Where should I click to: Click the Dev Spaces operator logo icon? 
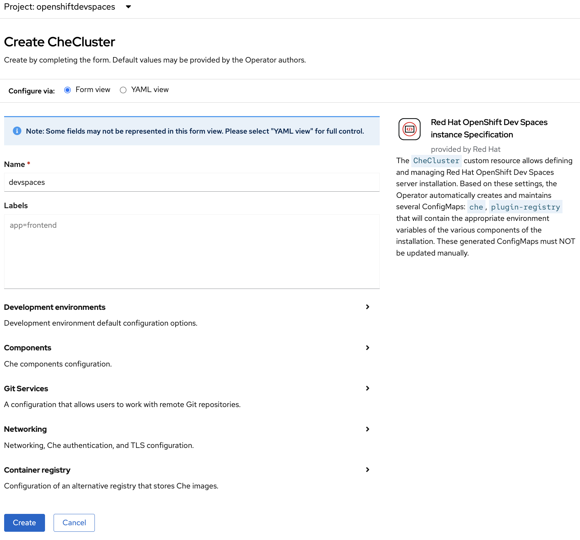[x=410, y=129]
